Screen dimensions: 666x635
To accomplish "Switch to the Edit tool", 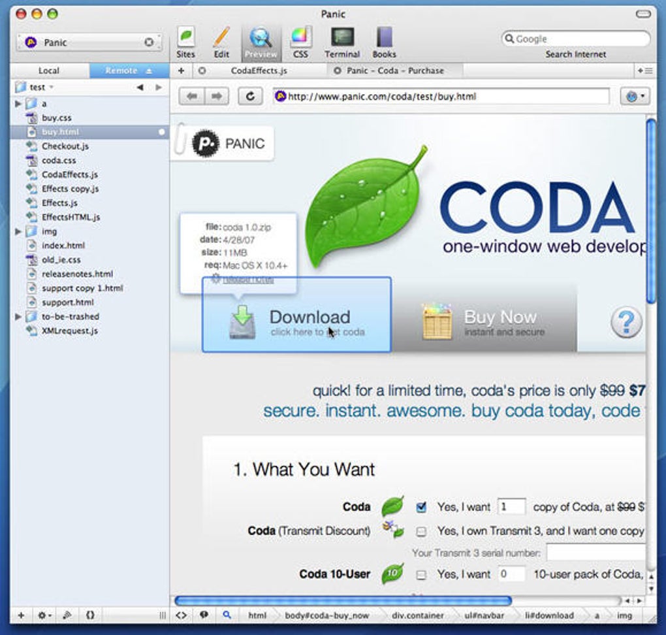I will pos(221,42).
